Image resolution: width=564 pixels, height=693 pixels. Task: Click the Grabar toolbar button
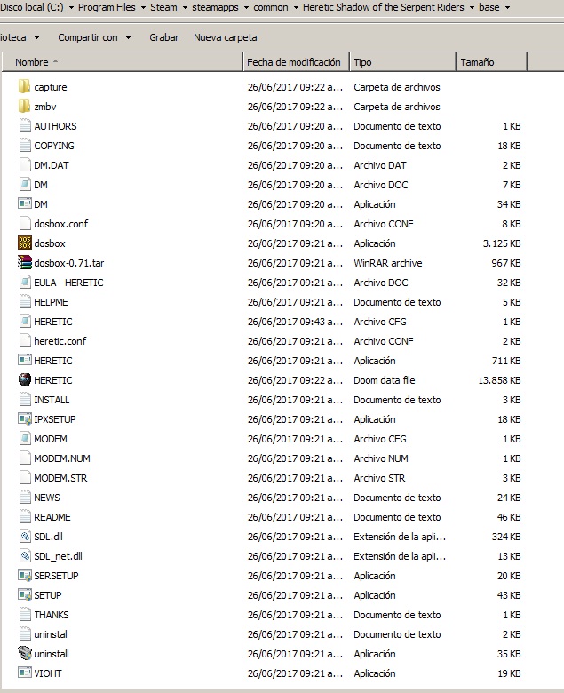(x=163, y=37)
